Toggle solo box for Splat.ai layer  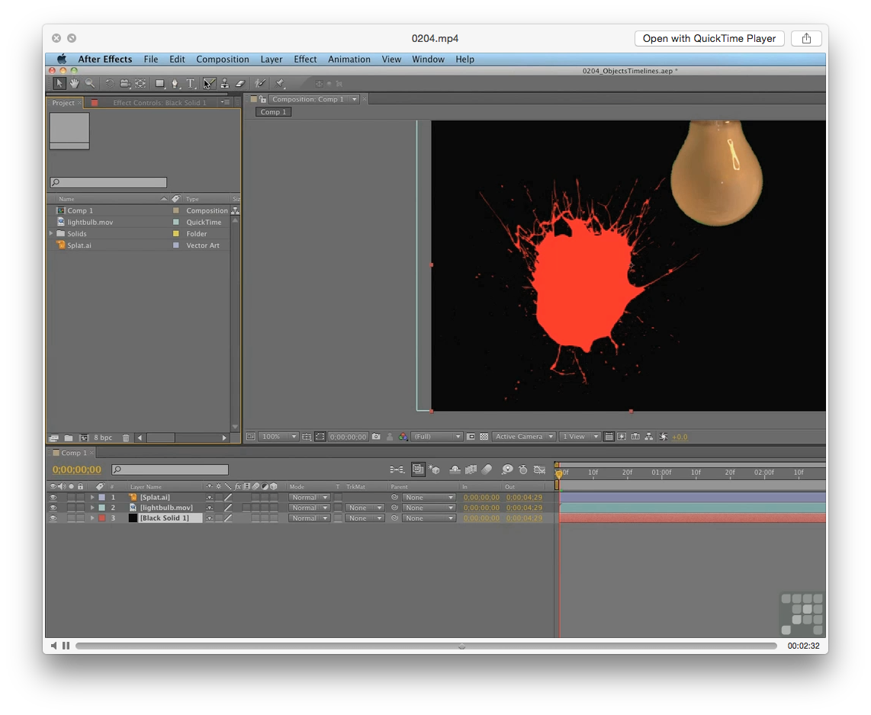(71, 498)
